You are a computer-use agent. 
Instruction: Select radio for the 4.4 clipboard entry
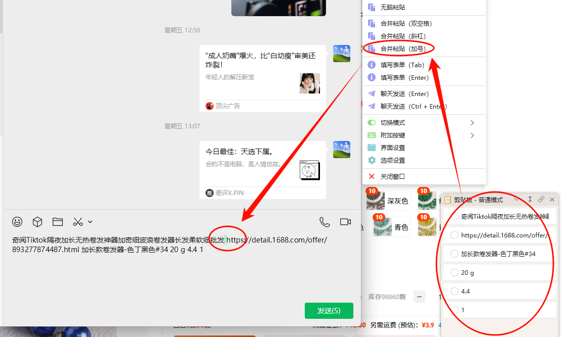point(455,291)
